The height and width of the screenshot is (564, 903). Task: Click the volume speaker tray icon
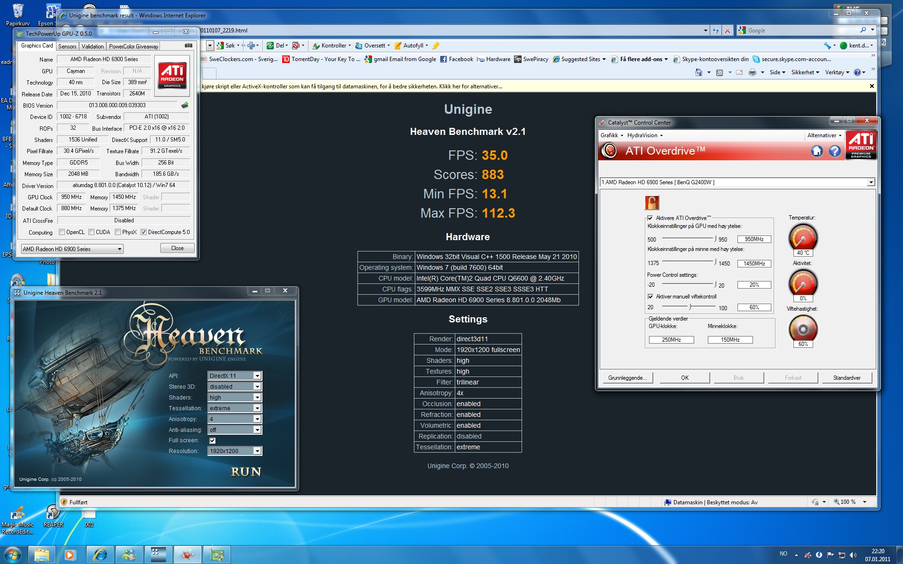(853, 555)
